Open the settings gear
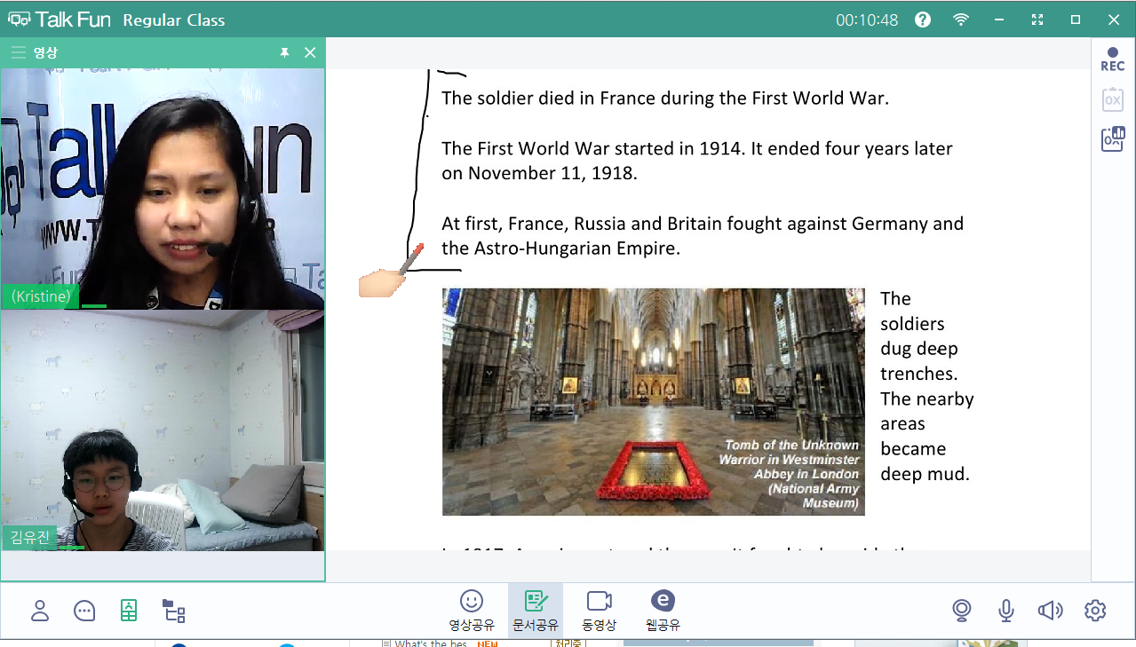The width and height of the screenshot is (1136, 647). click(x=1095, y=611)
